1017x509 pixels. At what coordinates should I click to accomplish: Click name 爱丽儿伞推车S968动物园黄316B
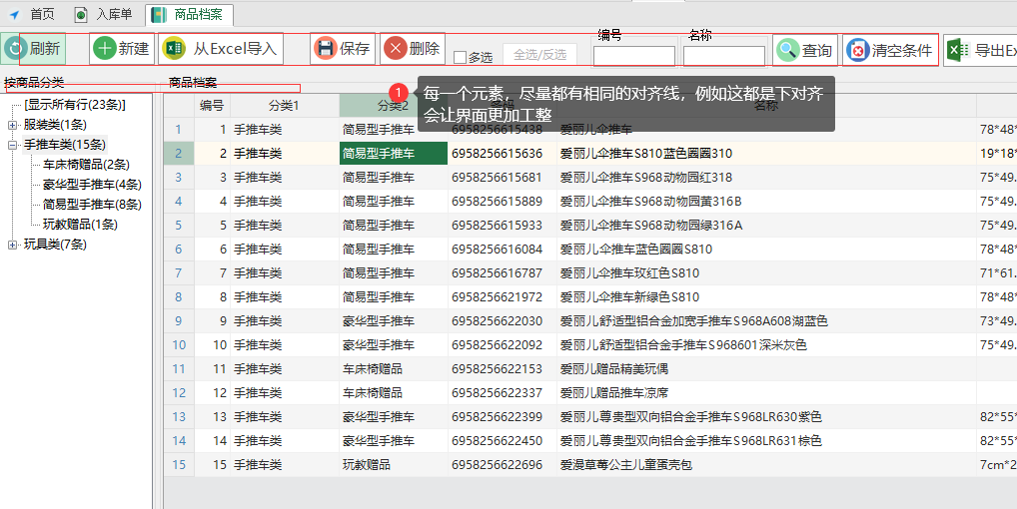[650, 202]
